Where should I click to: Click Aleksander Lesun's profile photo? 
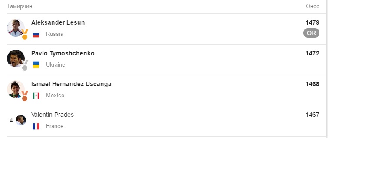click(x=16, y=28)
